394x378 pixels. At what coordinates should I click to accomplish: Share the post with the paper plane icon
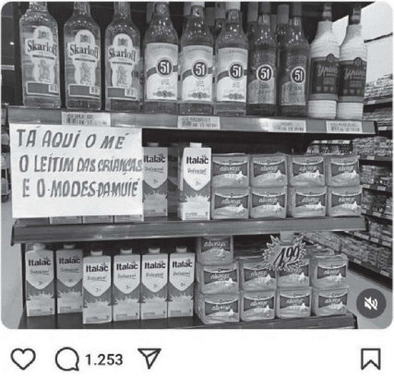pos(149,358)
